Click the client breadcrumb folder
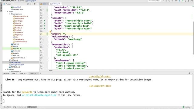The width and height of the screenshot is (194, 109). 21,1
